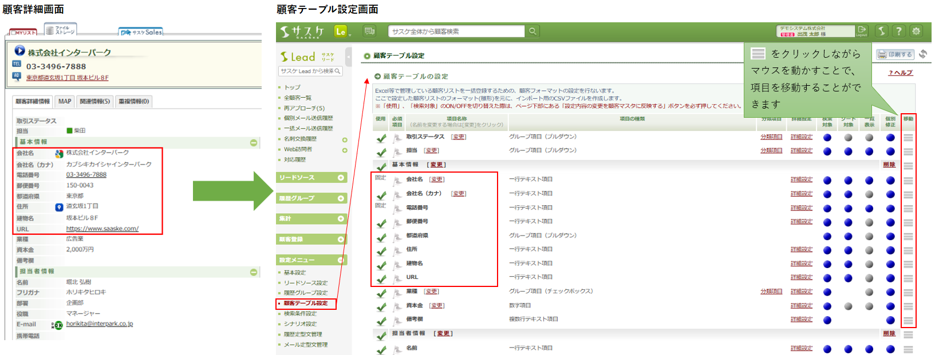Grab the 移動 handle for URL row
935x355 pixels.
(908, 278)
